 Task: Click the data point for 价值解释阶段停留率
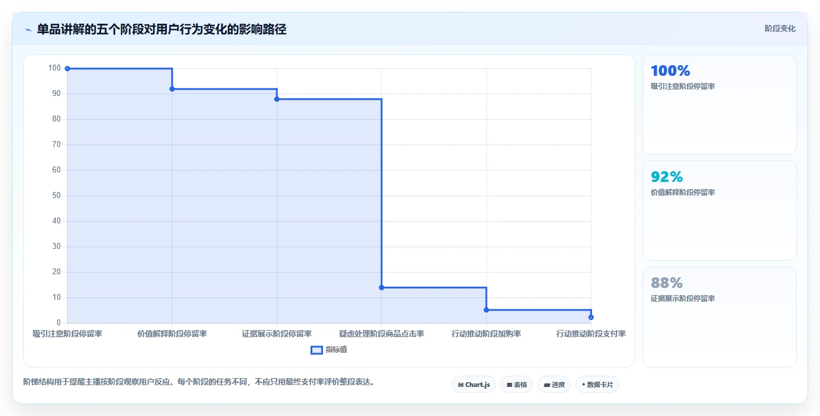click(172, 89)
